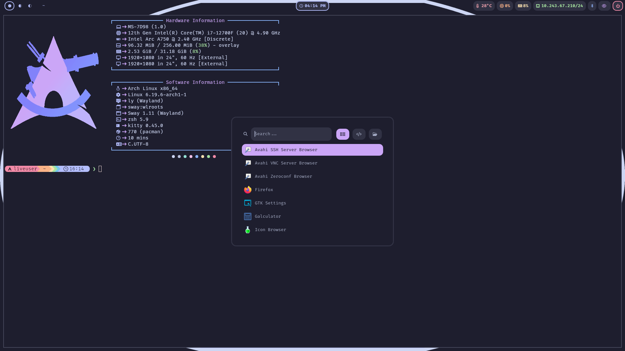625x351 pixels.
Task: Click the 28°C temperature module
Action: pyautogui.click(x=484, y=6)
